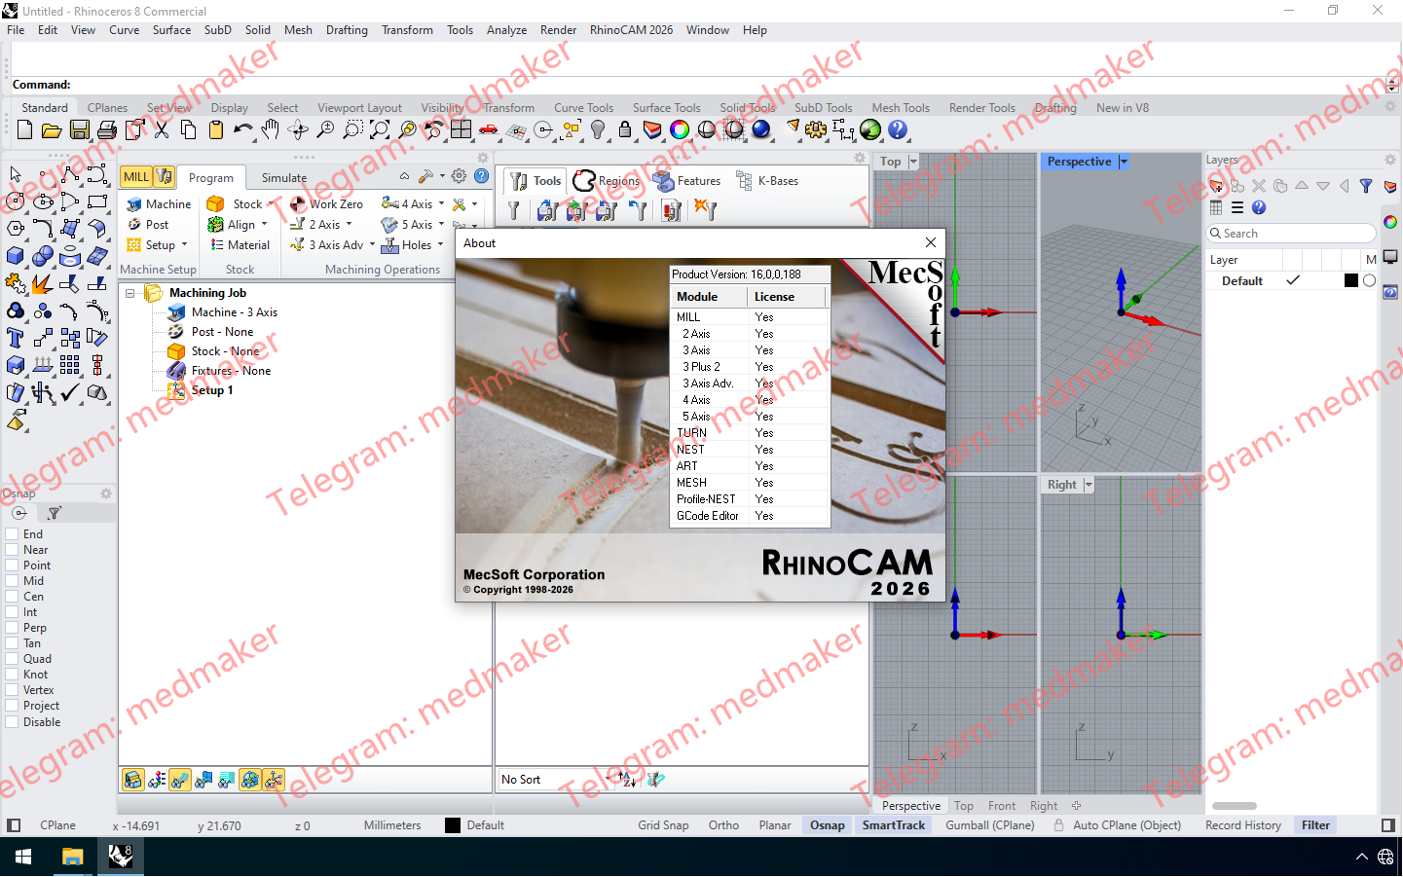Screen dimensions: 1403x877
Task: Switch to the Simulate tab
Action: (x=283, y=177)
